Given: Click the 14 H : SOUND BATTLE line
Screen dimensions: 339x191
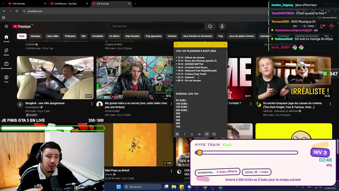Looking at the screenshot, I should coord(190,64).
